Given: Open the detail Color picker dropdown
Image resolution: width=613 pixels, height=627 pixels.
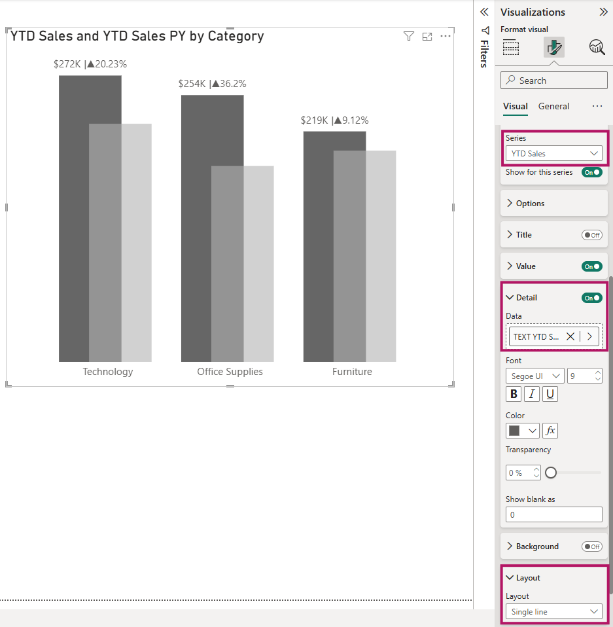Looking at the screenshot, I should pyautogui.click(x=523, y=431).
